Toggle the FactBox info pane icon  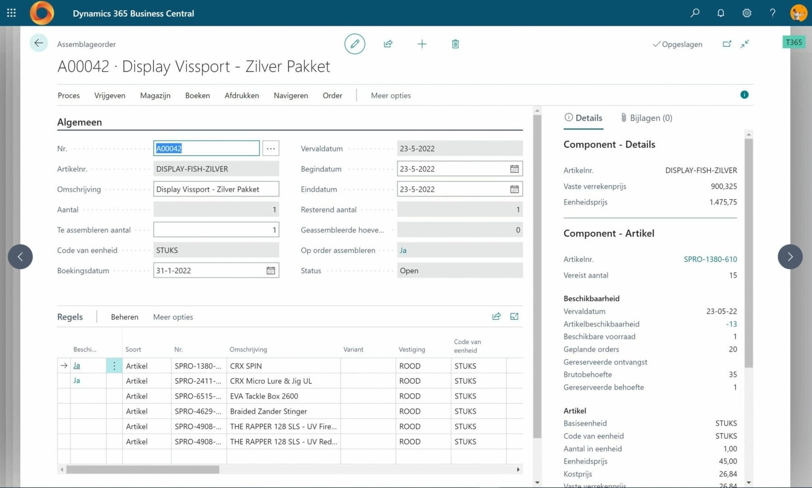click(x=744, y=95)
